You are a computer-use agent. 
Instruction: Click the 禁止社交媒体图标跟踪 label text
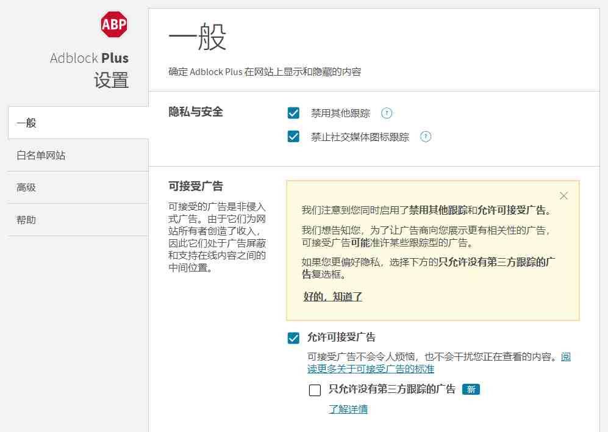click(360, 137)
